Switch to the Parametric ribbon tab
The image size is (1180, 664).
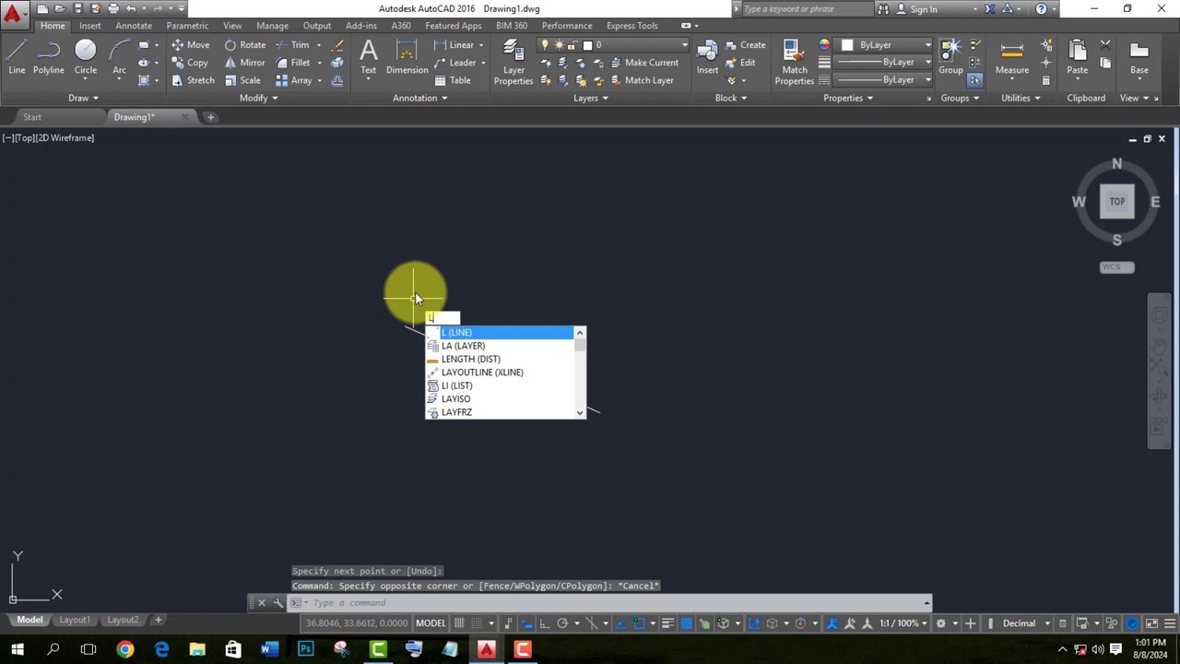187,26
